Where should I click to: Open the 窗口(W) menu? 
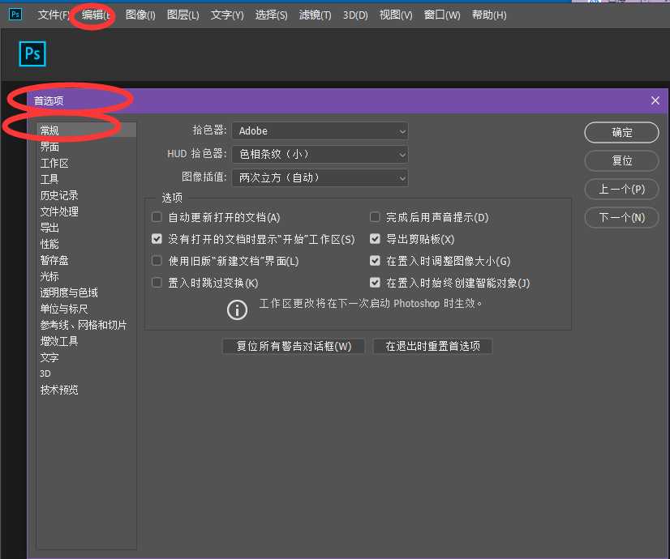(x=442, y=15)
